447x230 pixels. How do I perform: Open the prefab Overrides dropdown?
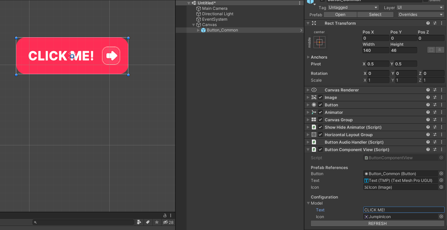[x=421, y=15]
